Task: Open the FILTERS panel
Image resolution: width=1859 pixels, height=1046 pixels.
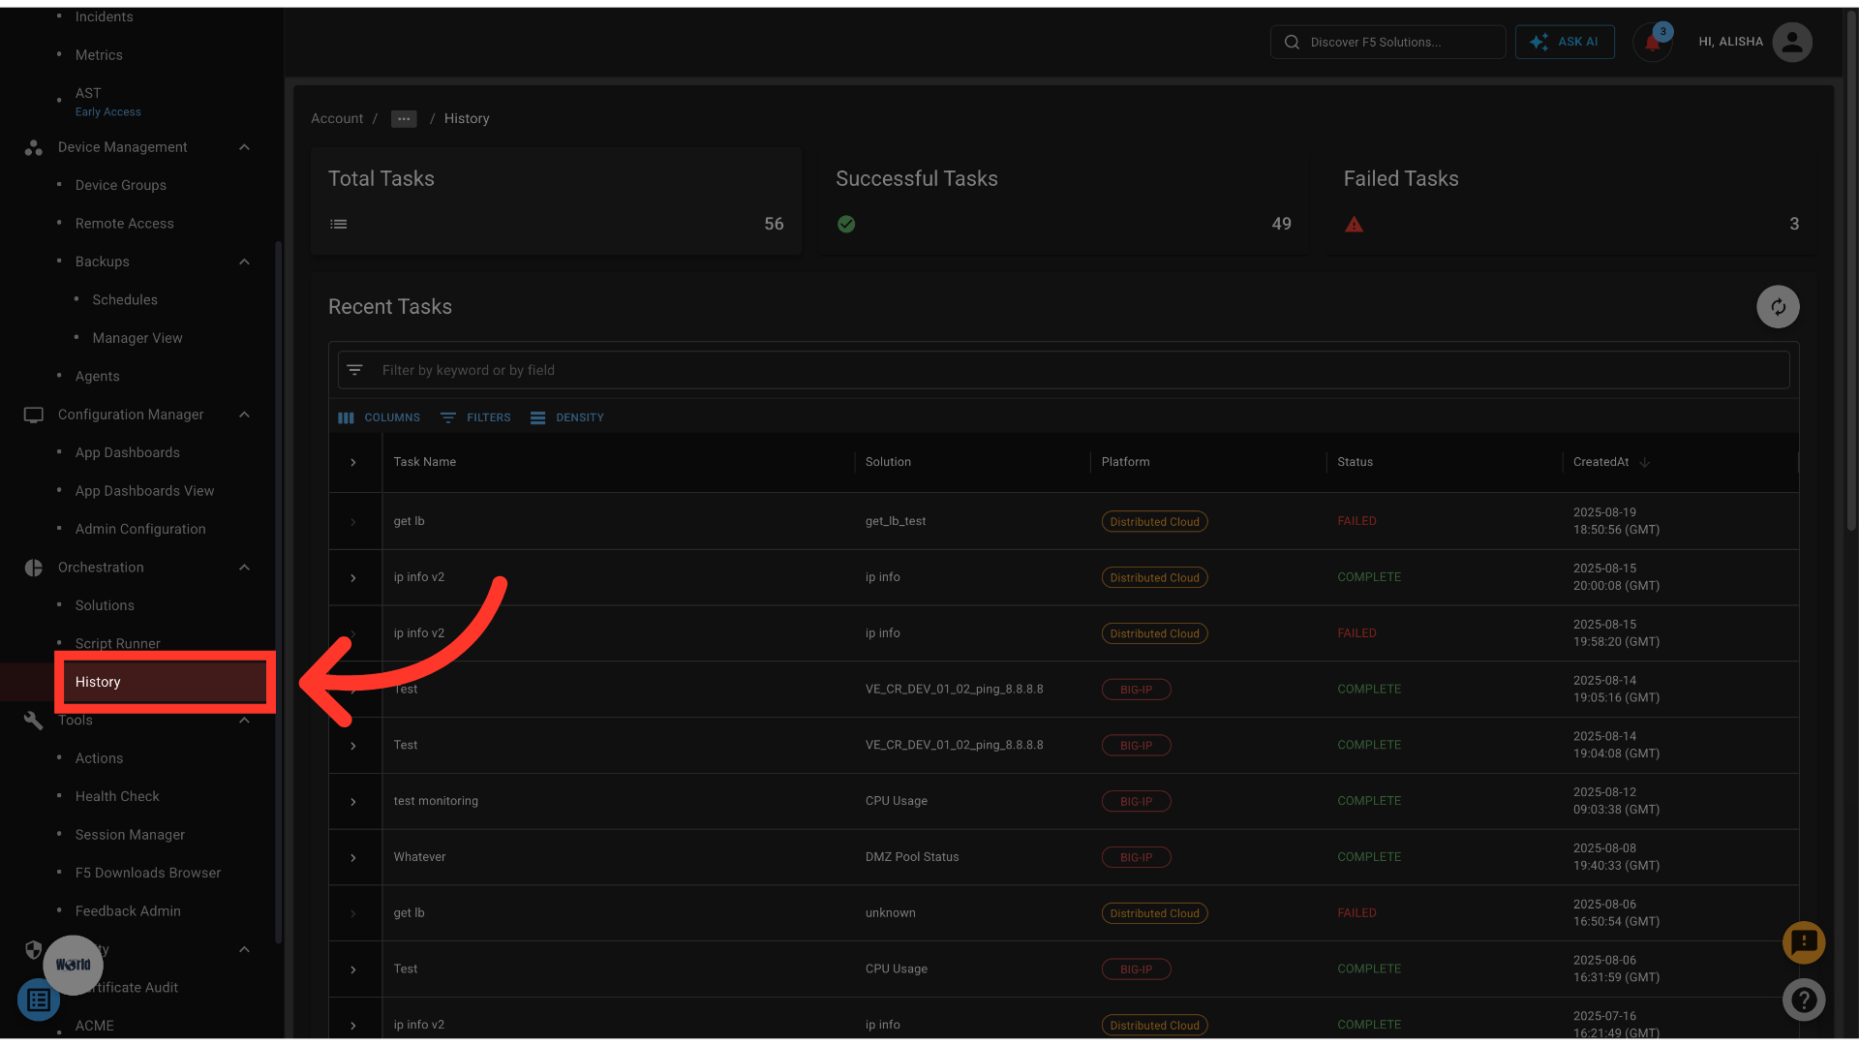Action: [475, 417]
